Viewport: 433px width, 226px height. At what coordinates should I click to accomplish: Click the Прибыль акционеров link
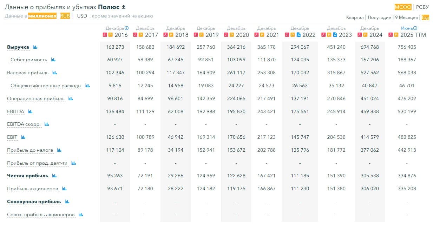[x=33, y=189]
